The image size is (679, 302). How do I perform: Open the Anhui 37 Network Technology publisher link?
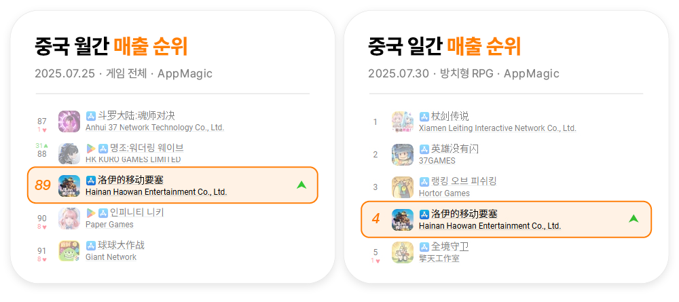[155, 128]
